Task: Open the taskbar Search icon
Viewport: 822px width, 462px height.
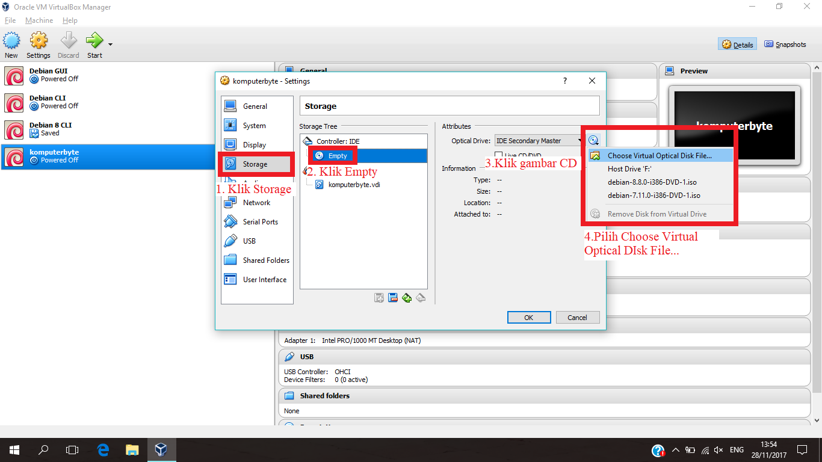Action: 43,450
